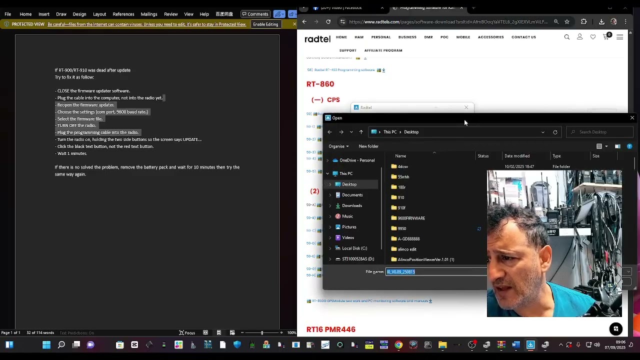Enable Focus mode in Word status bar

coord(187,332)
